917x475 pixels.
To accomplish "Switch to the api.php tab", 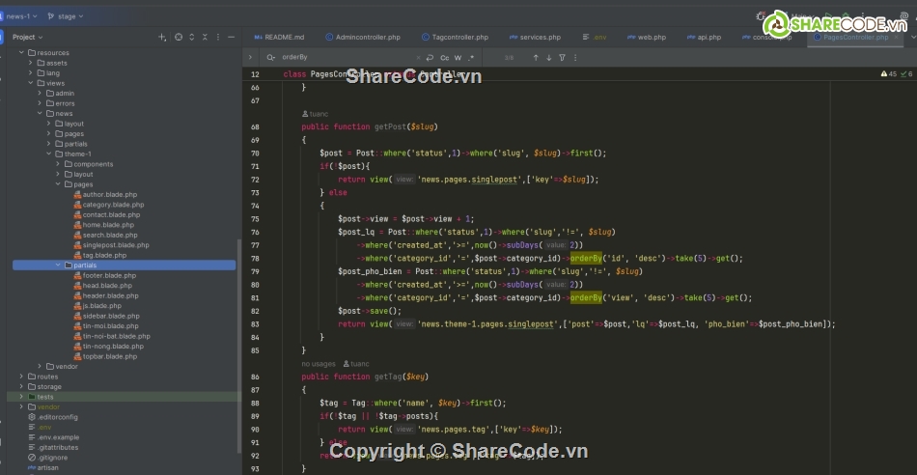I will coord(704,37).
